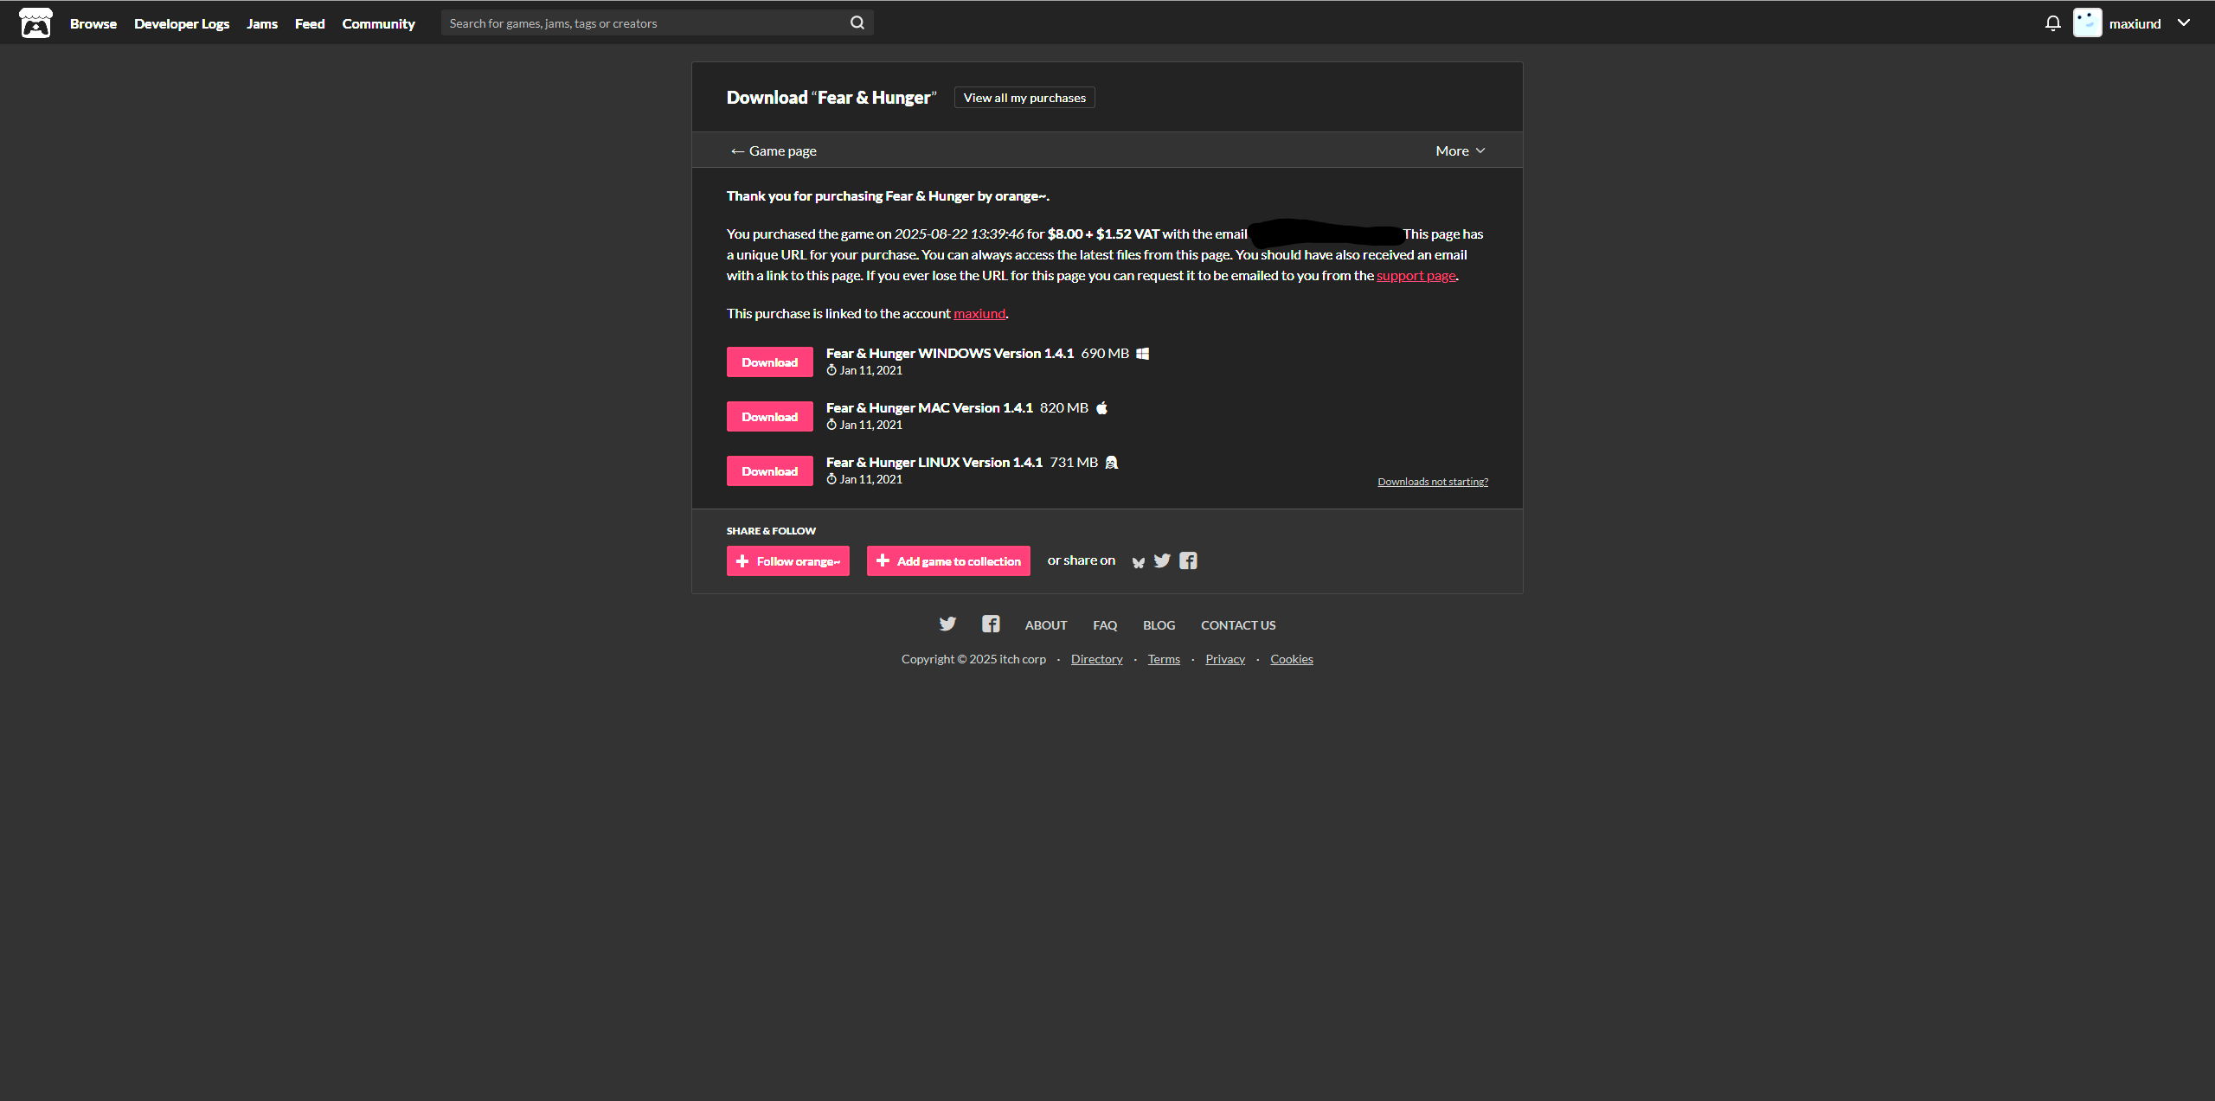Download the LINUX Version 1.4.1
Viewport: 2215px width, 1101px height.
point(770,471)
